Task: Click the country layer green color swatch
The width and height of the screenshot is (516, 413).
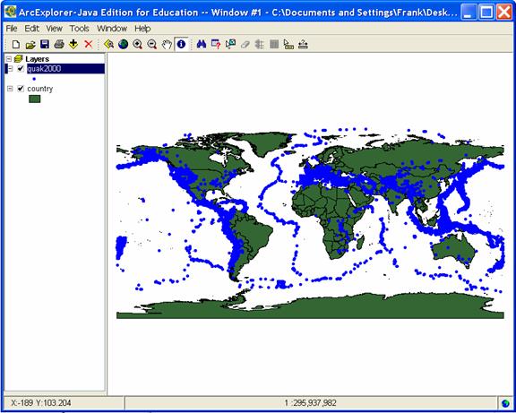Action: coord(35,99)
